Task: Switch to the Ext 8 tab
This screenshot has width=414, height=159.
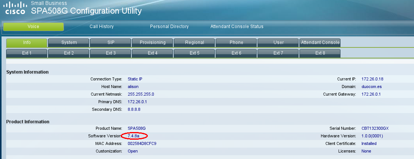Action: [x=320, y=53]
